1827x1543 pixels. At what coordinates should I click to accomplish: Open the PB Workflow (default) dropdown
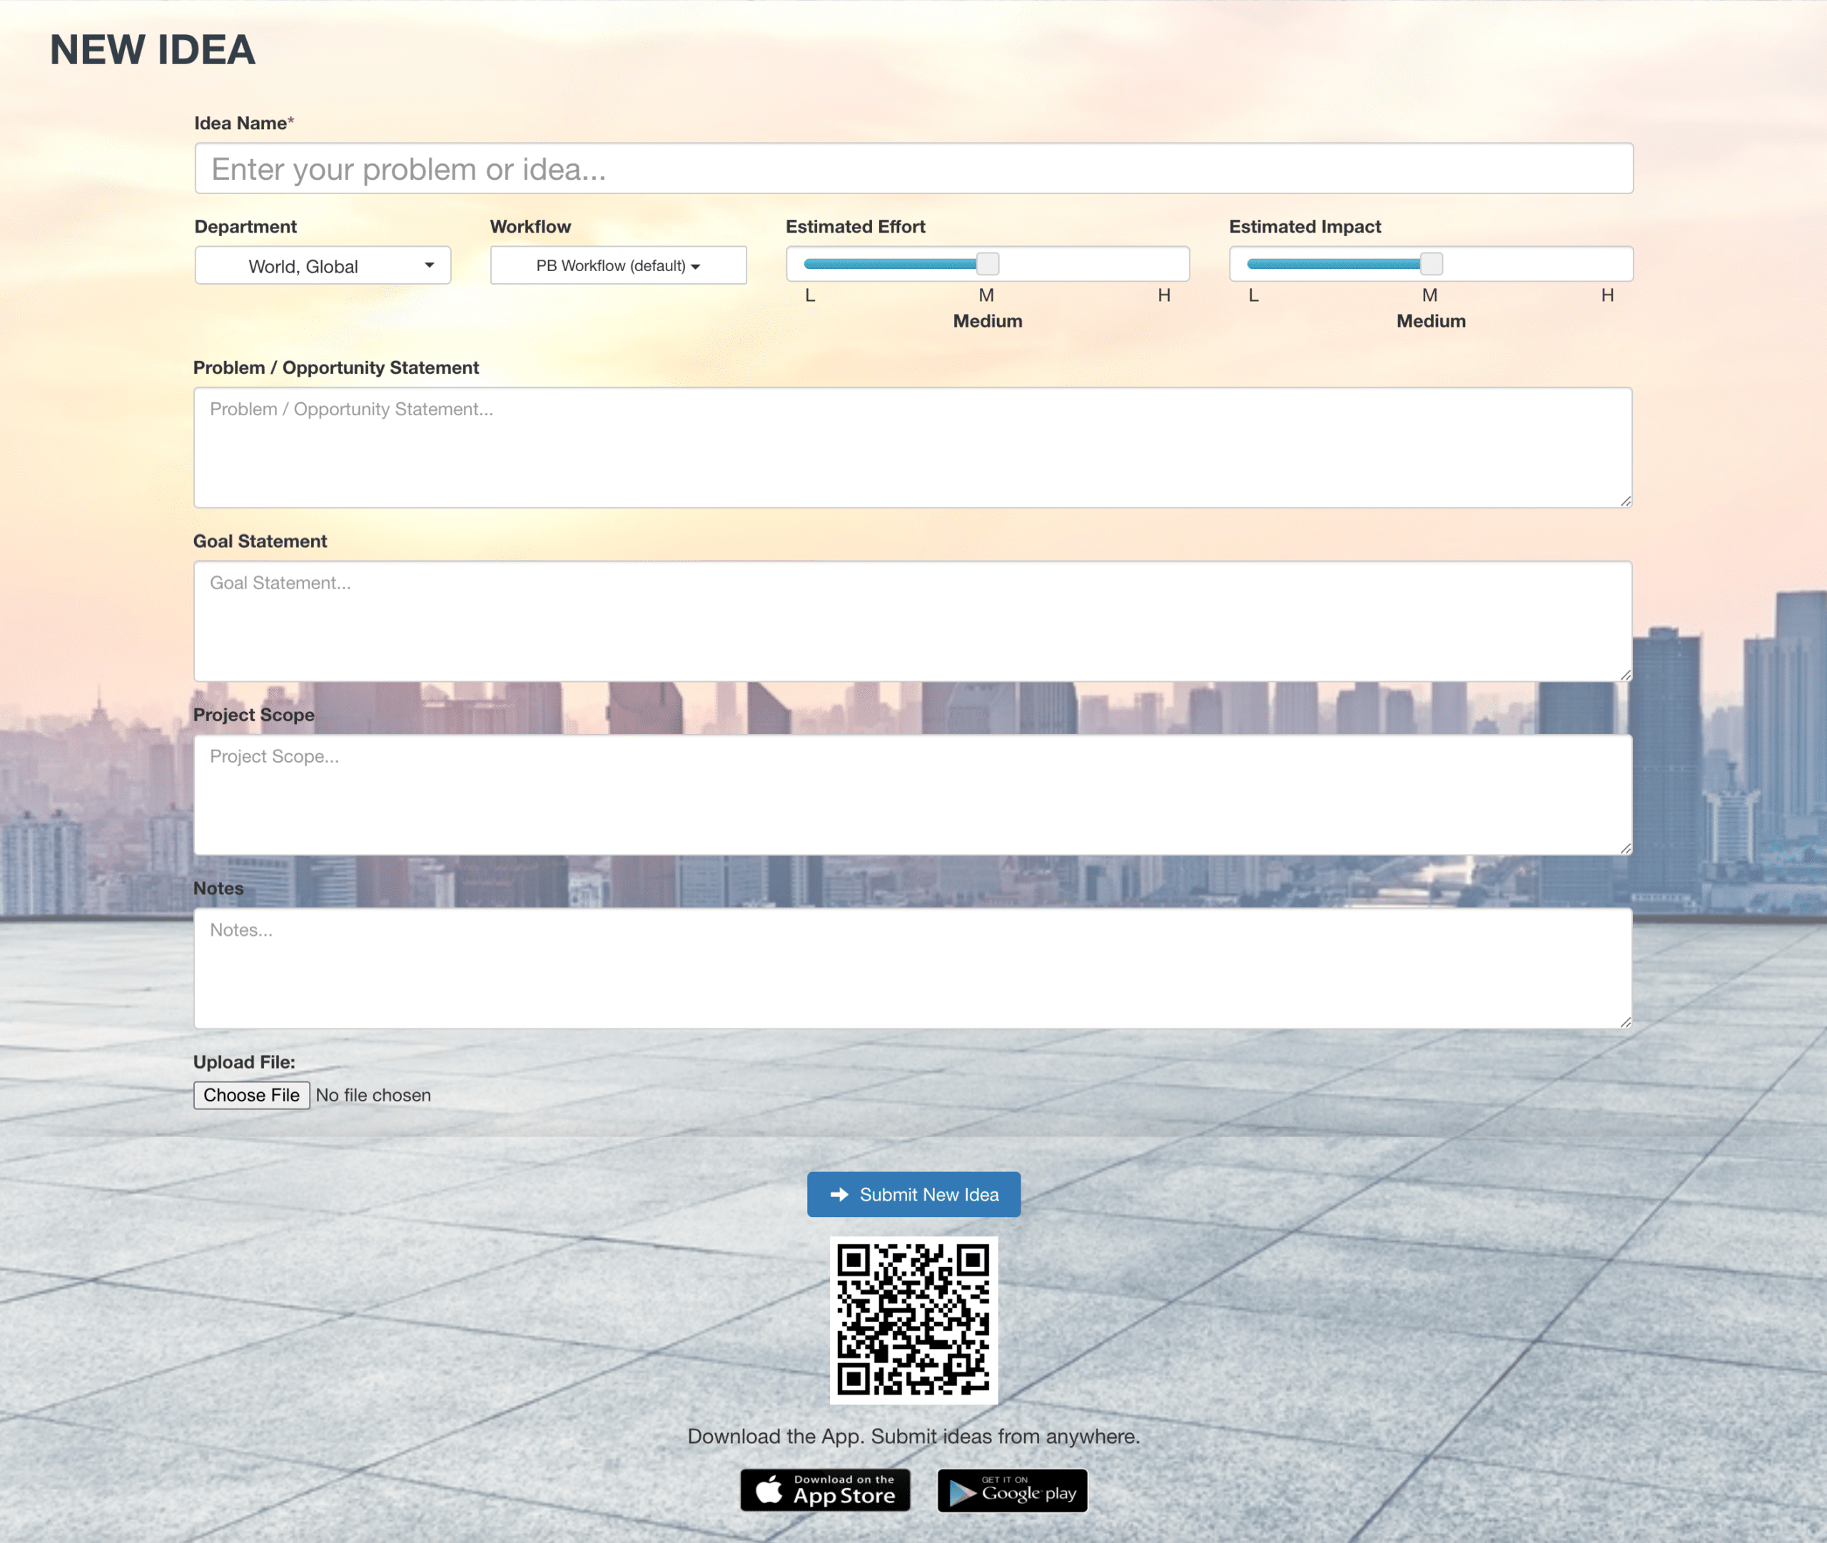(x=618, y=266)
